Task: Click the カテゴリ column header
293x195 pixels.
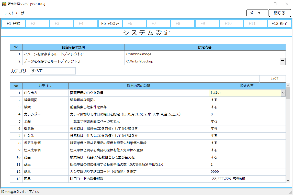Action: [45, 86]
